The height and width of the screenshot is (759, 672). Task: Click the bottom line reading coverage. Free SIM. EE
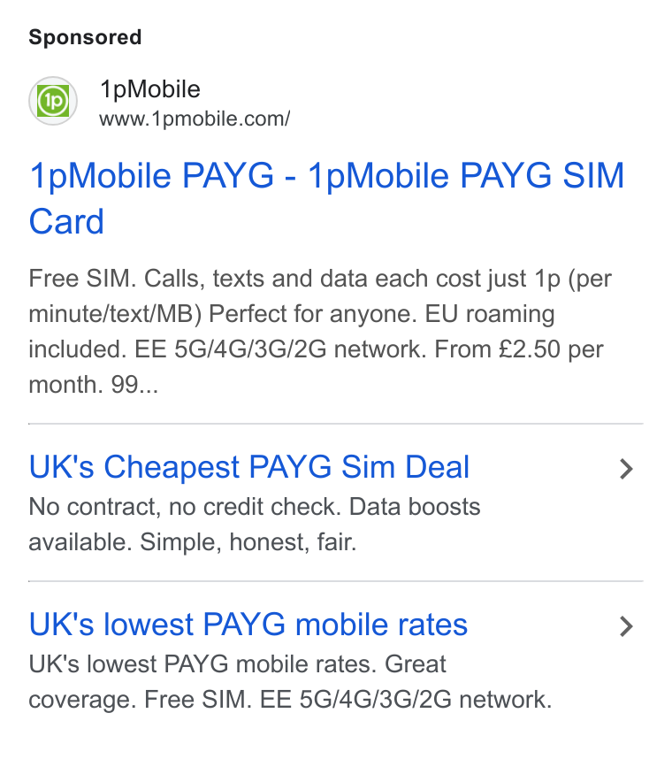coord(290,700)
